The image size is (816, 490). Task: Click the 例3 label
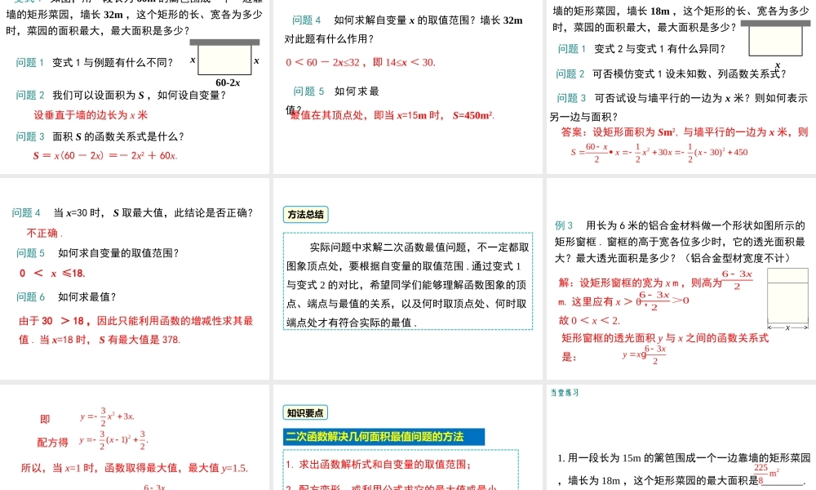(564, 225)
